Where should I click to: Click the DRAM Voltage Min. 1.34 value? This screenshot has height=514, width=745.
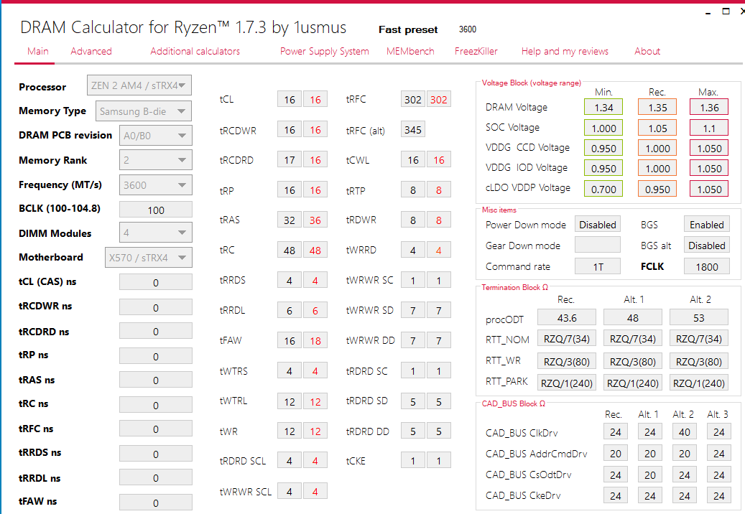coord(603,108)
